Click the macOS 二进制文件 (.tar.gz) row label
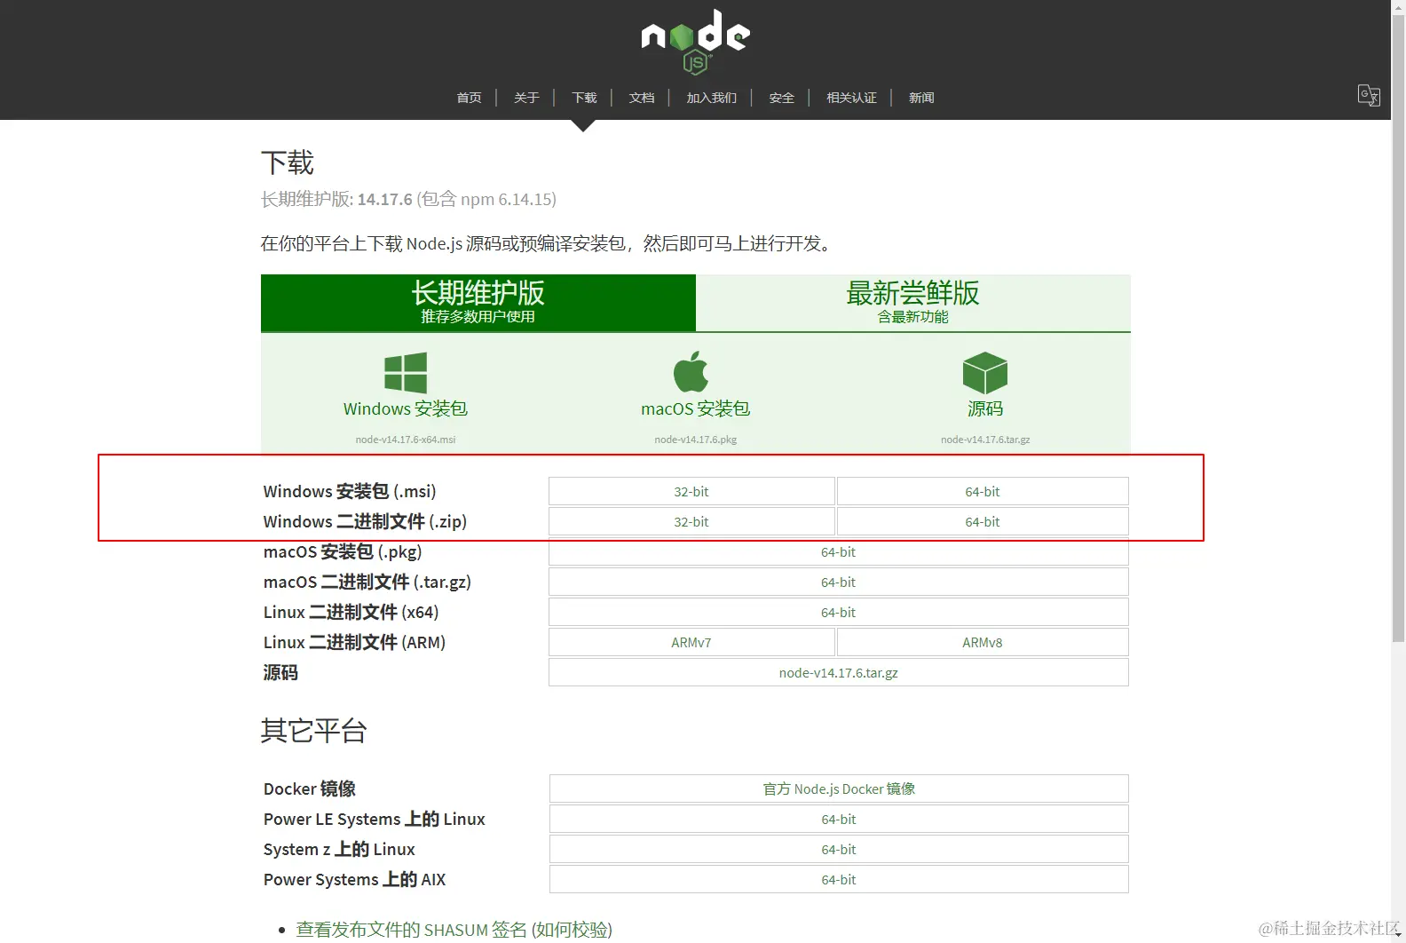 click(x=367, y=582)
